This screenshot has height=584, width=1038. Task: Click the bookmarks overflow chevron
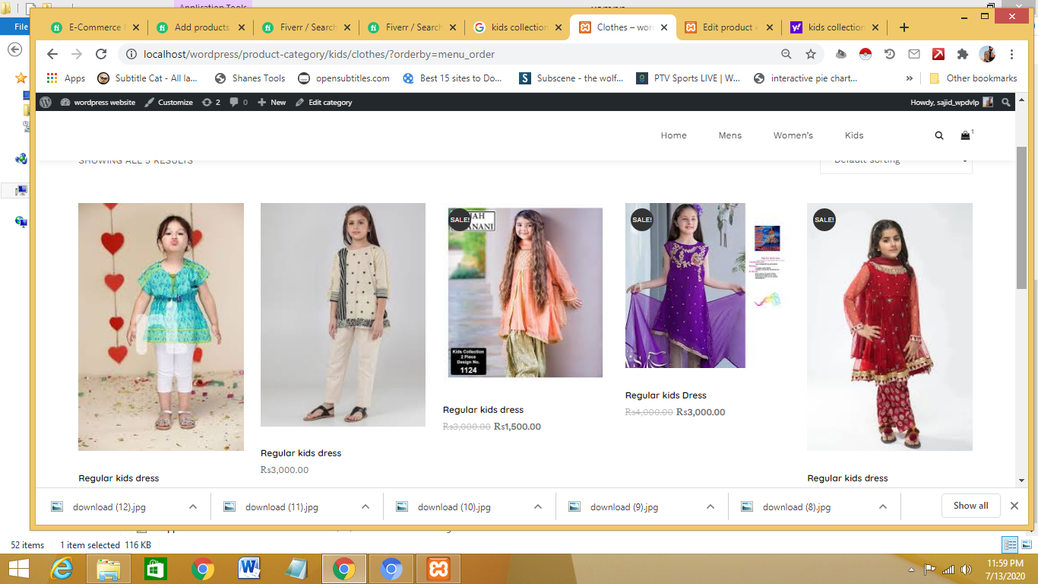tap(910, 78)
